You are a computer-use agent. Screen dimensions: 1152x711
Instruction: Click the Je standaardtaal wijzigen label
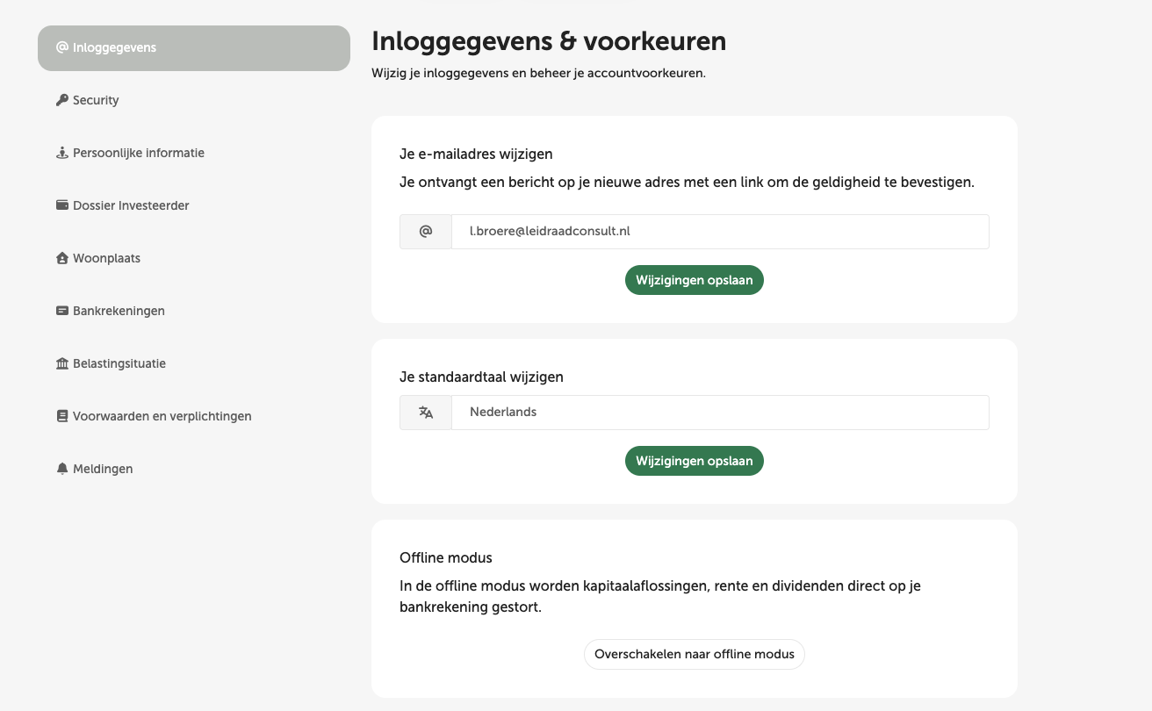click(x=481, y=377)
